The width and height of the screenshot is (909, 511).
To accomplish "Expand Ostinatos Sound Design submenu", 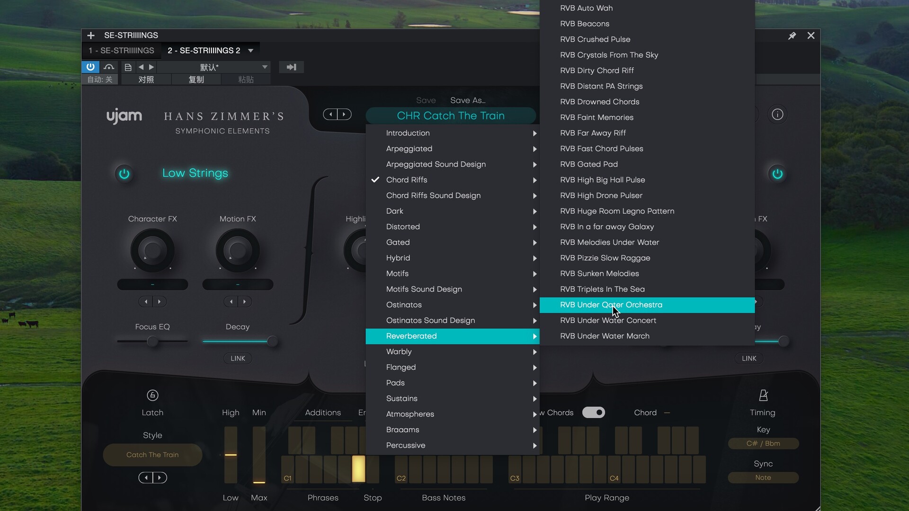I will 453,321.
